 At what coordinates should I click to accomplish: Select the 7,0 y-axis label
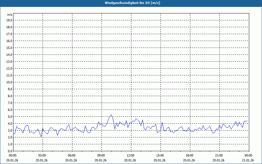click(x=10, y=103)
